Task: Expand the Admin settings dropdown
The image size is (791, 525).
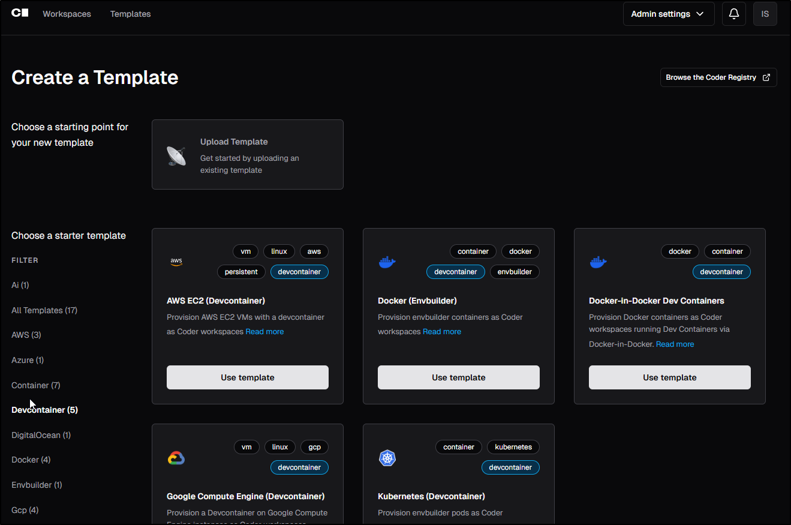Action: coord(668,14)
